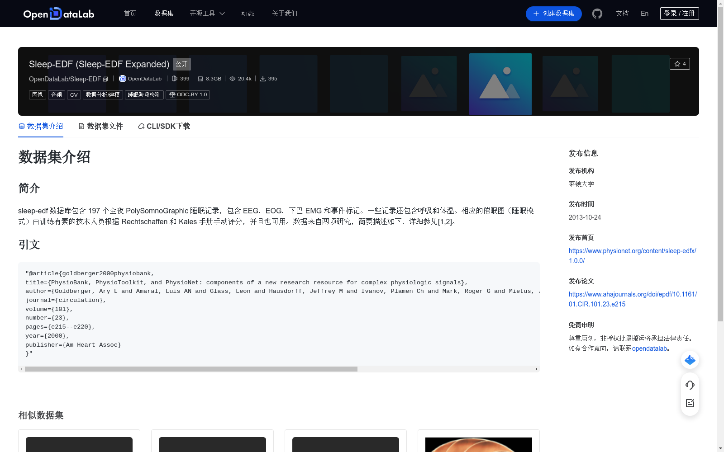This screenshot has width=724, height=452.
Task: Click the 8.3GB size icon
Action: 200,79
